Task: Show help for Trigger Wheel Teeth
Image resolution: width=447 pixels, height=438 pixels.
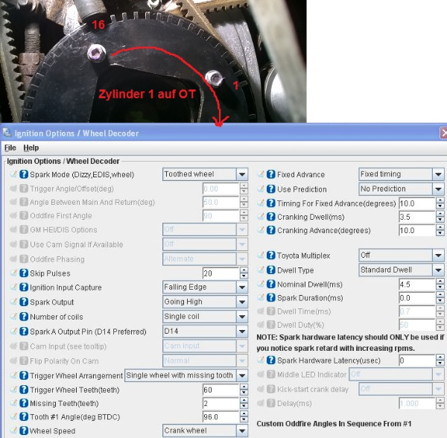Action: tap(24, 389)
